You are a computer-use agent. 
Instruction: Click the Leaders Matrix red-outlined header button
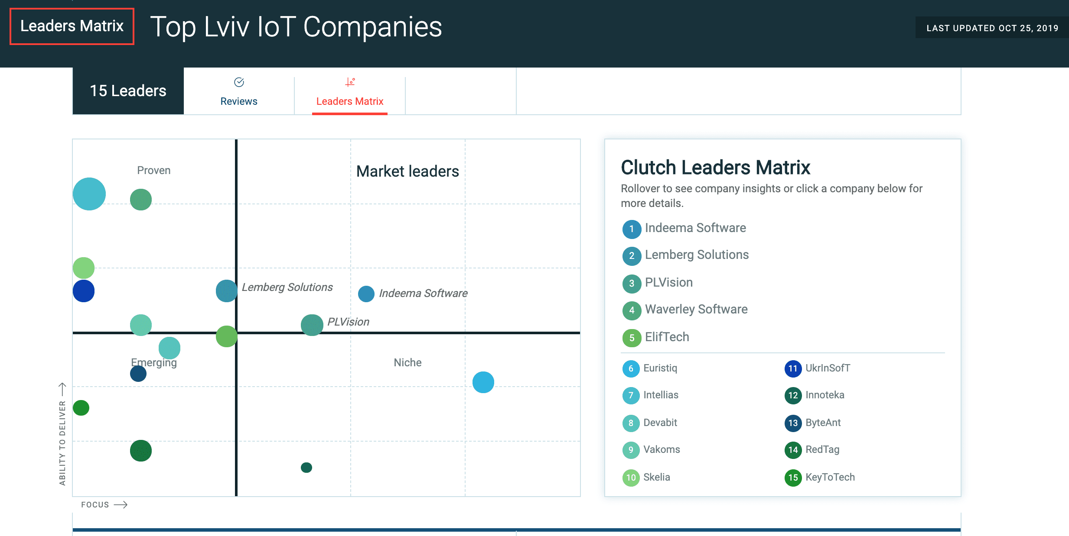(x=72, y=26)
